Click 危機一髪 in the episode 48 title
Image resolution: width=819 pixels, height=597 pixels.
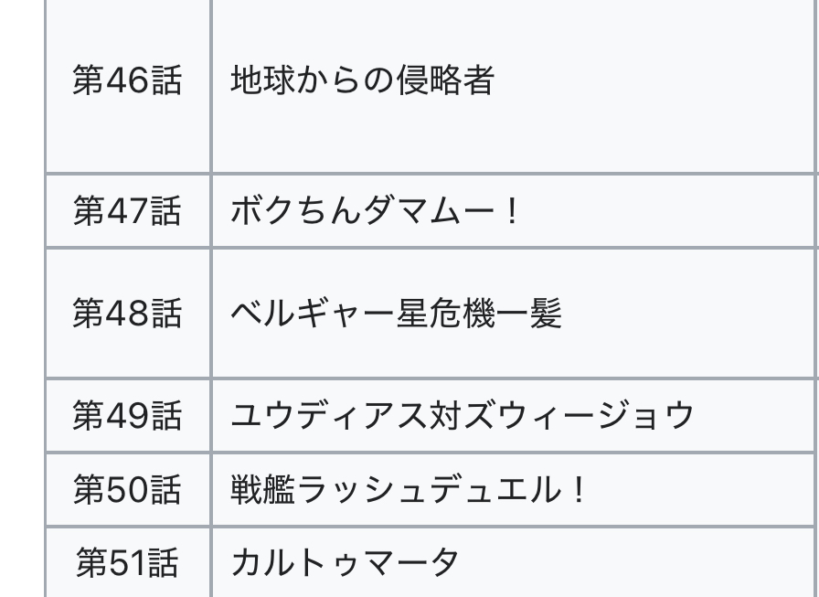tap(495, 314)
